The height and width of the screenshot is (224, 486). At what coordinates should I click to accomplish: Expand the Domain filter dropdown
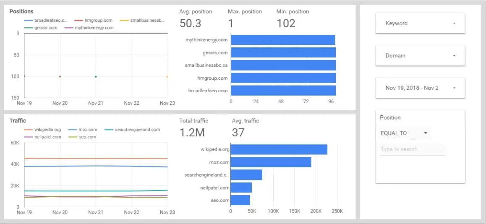point(420,56)
